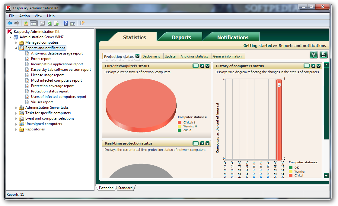Go forward with the gray arrow
Viewport: 338px width, 206px height.
(17, 23)
